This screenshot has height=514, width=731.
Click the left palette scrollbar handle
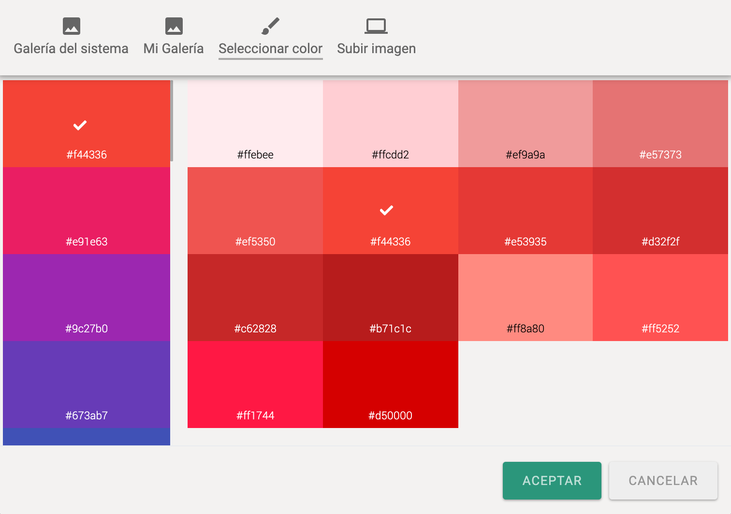coord(172,121)
